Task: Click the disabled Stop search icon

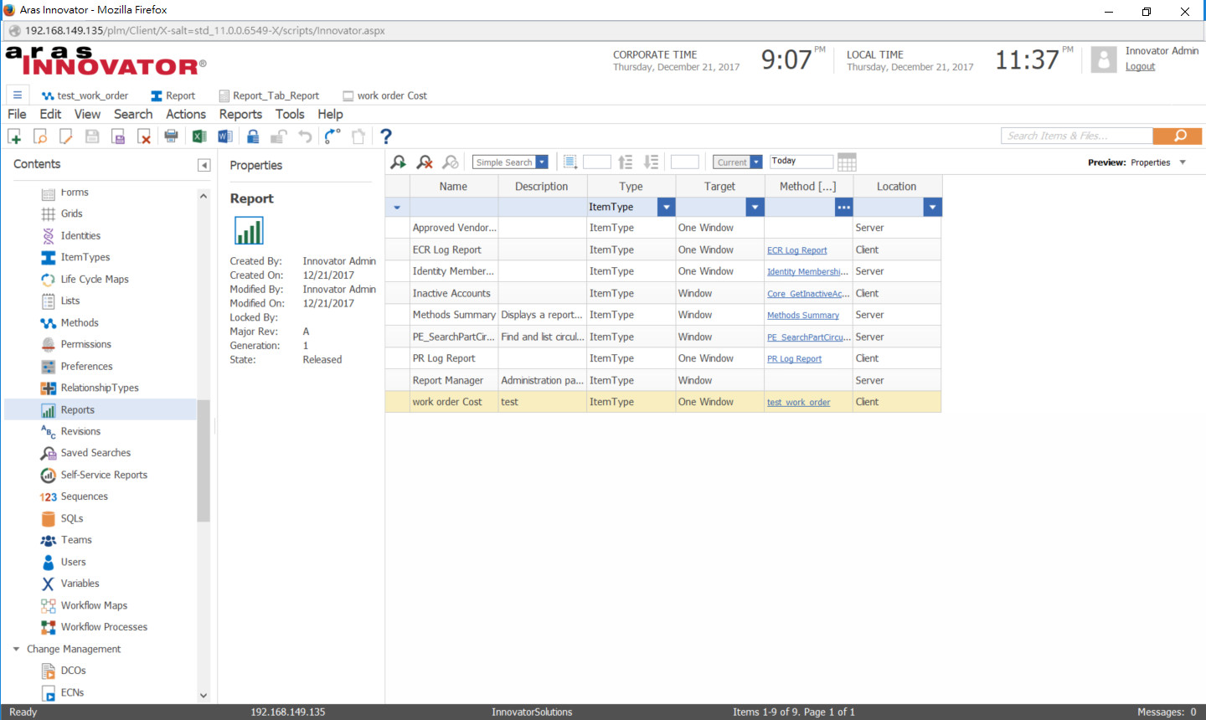Action: [451, 162]
